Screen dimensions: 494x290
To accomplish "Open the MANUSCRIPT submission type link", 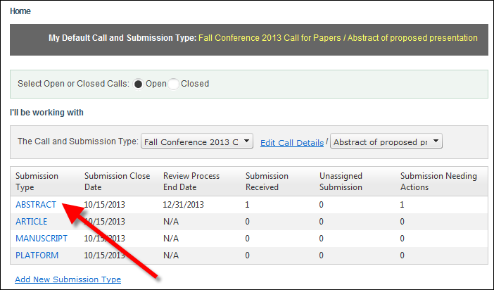I will [x=42, y=239].
